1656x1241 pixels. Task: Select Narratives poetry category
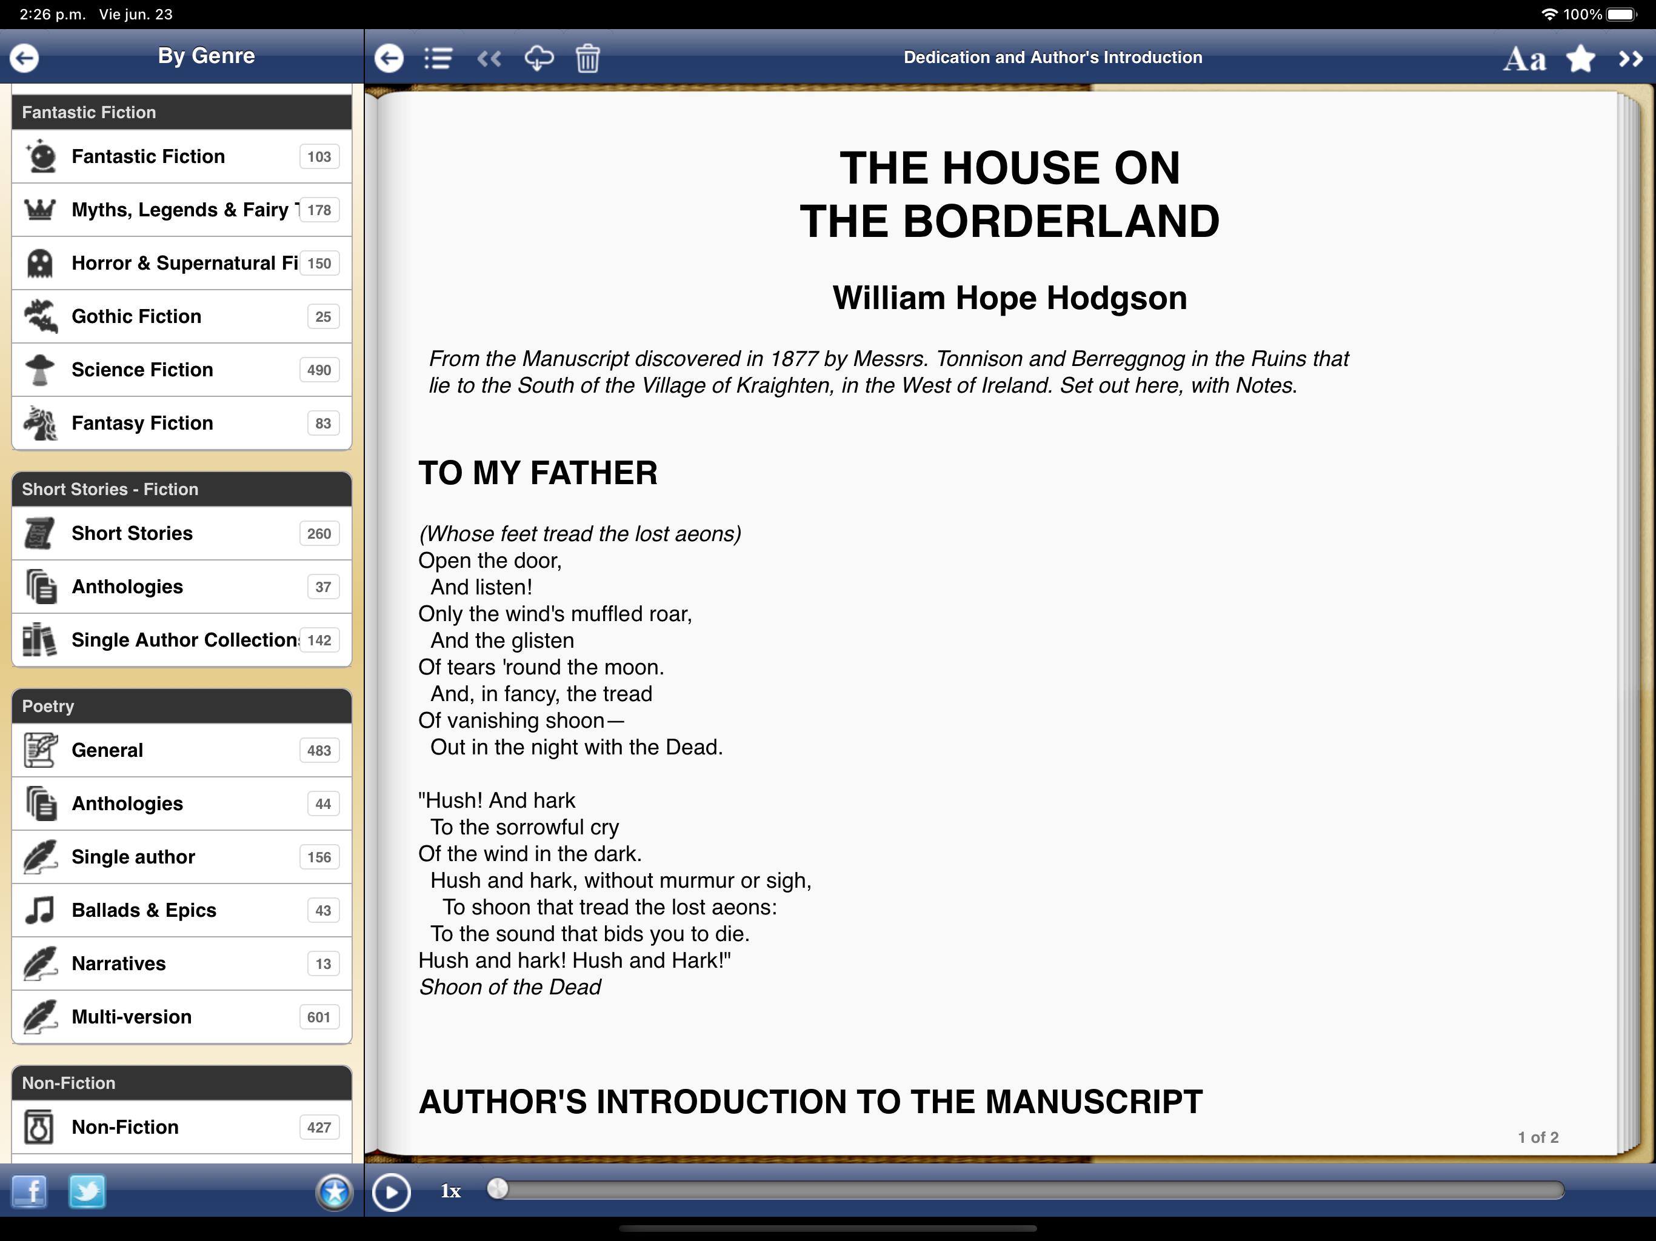tap(182, 963)
